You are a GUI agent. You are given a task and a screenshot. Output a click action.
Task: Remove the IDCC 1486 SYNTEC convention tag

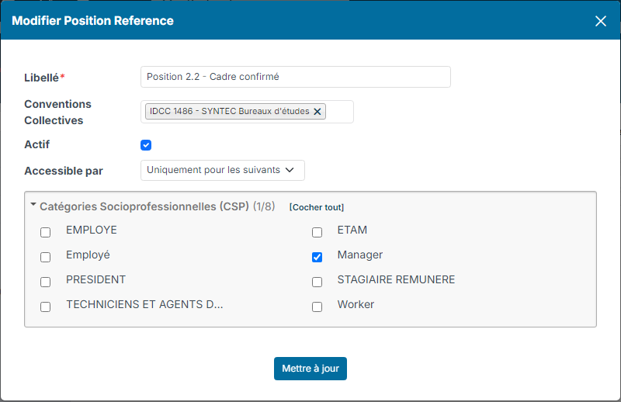click(317, 112)
